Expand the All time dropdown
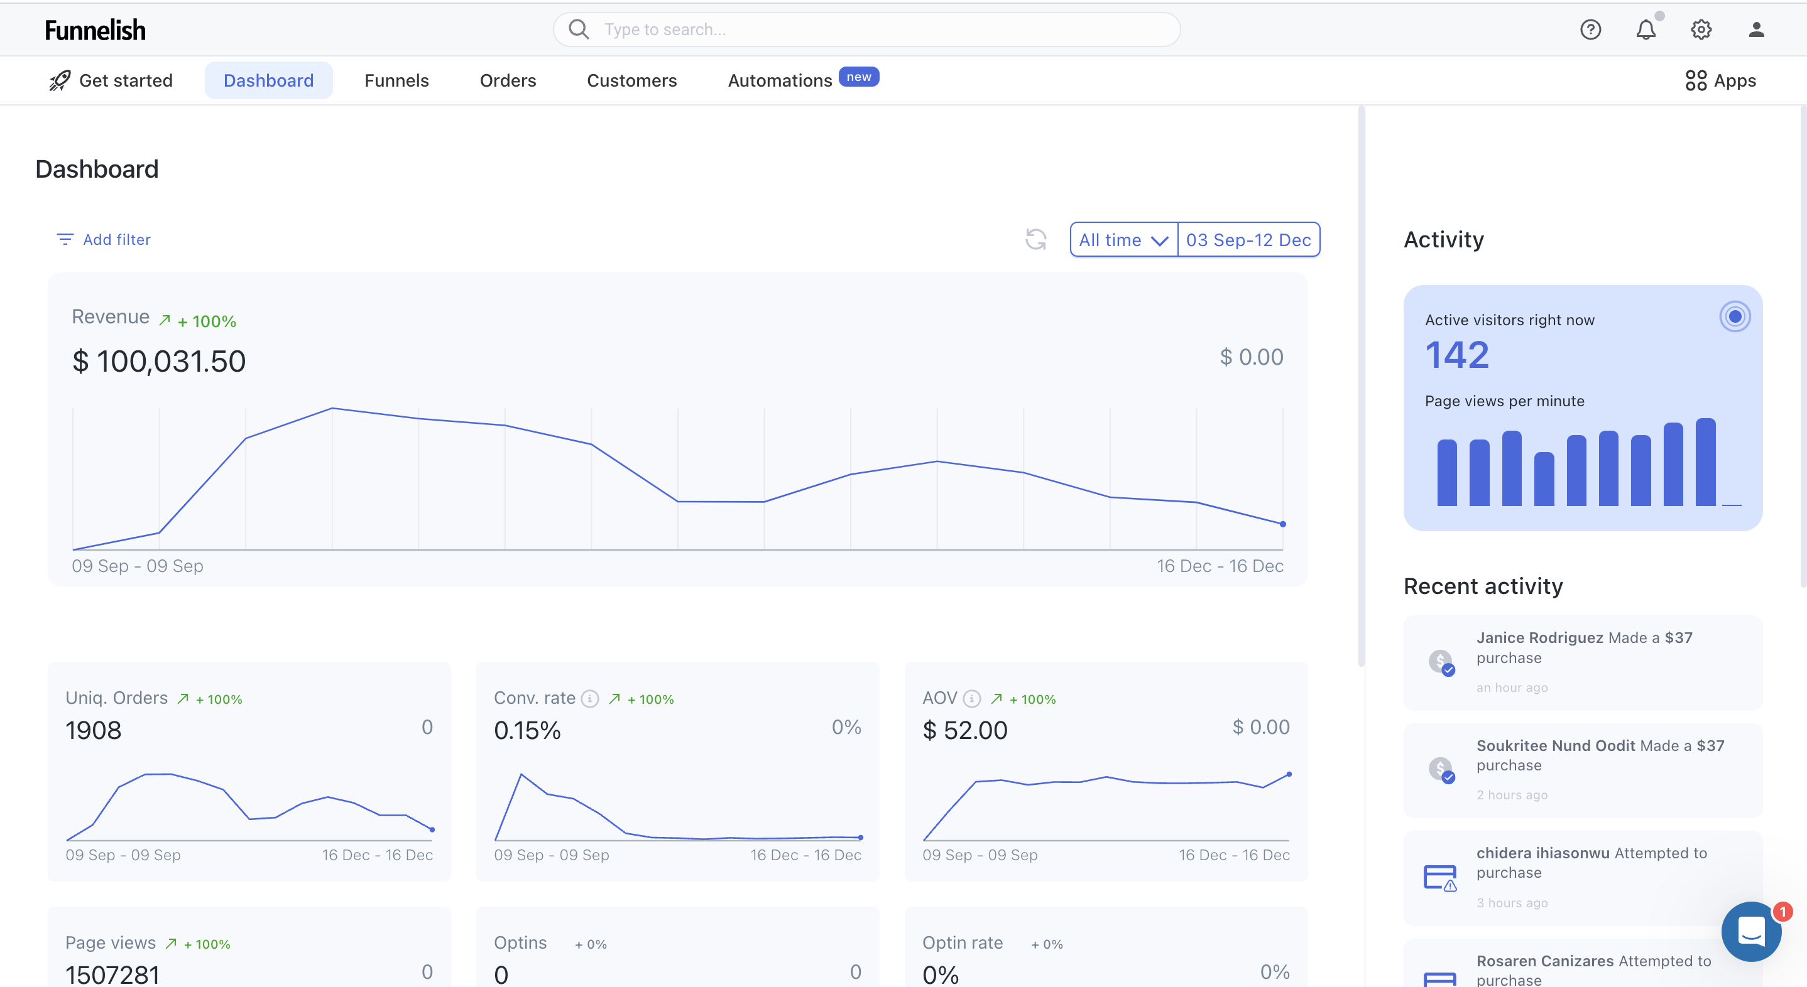This screenshot has height=987, width=1807. pyautogui.click(x=1124, y=240)
